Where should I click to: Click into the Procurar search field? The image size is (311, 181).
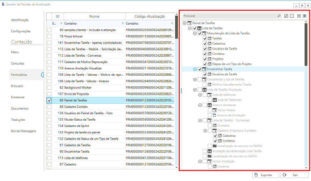point(229,16)
